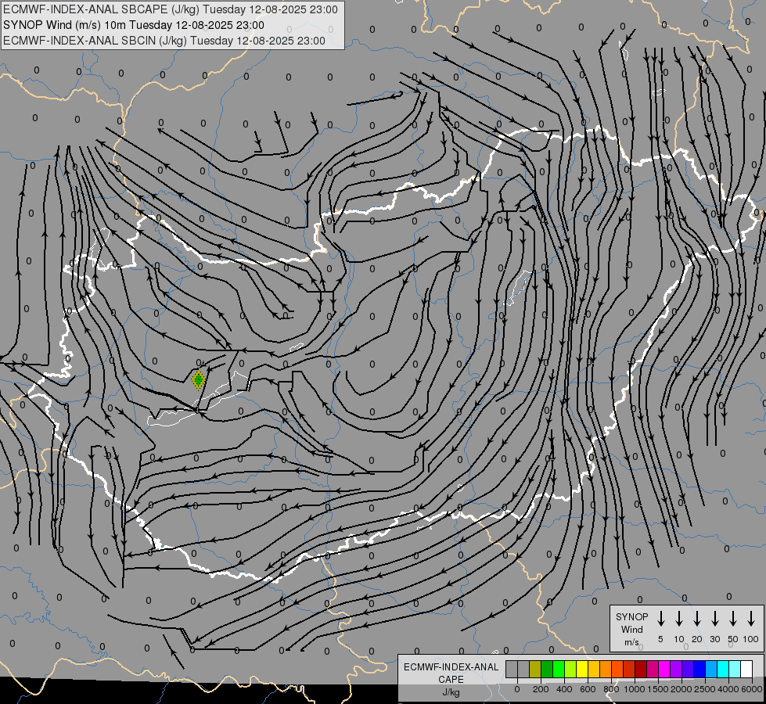This screenshot has height=704, width=766.
Task: Select the pure yellow CAPE legend swatch
Action: point(582,669)
